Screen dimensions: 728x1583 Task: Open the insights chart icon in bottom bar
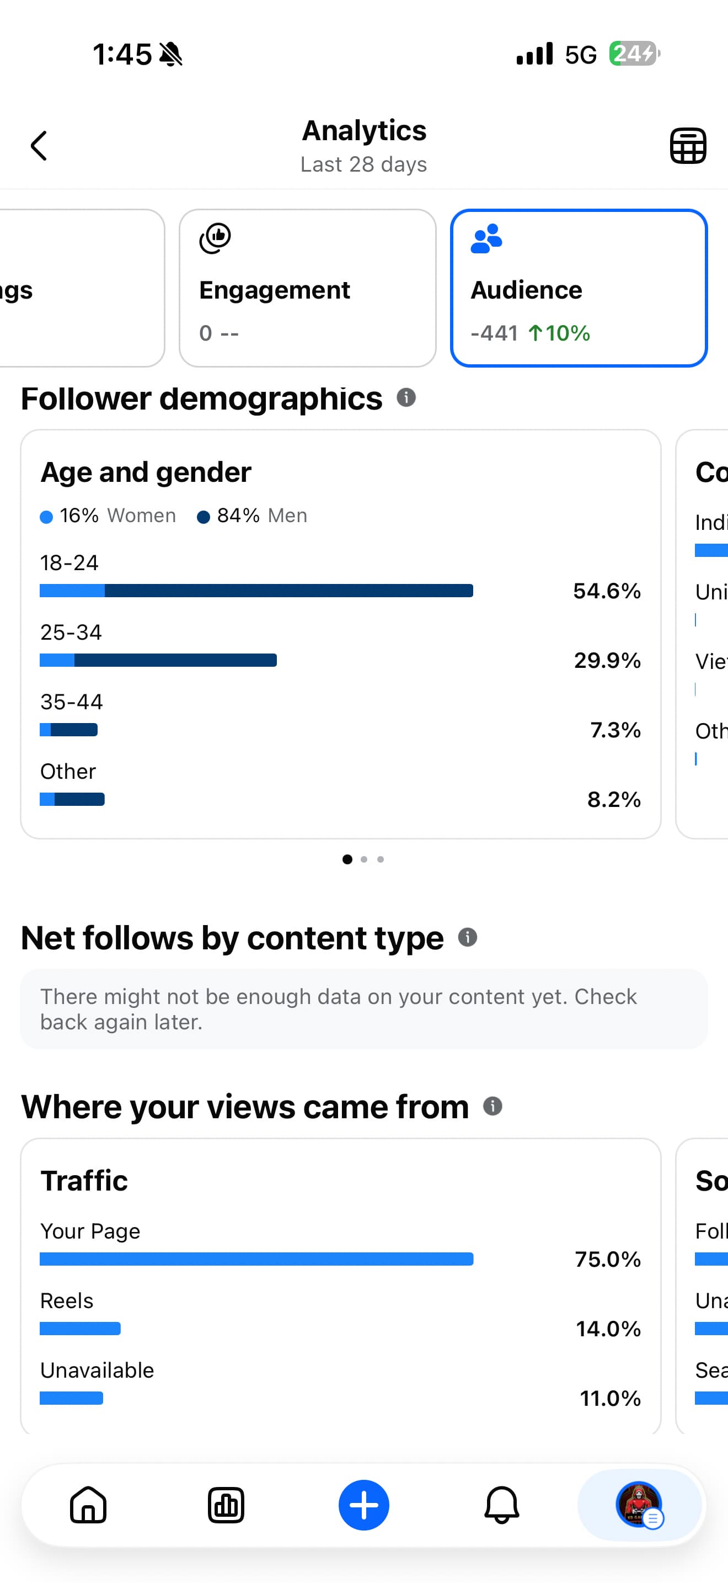point(226,1505)
